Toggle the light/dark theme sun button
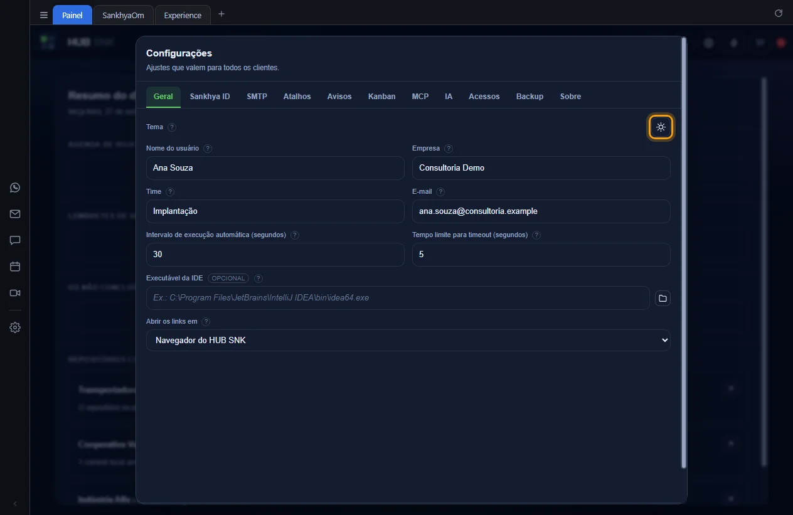 pos(661,127)
